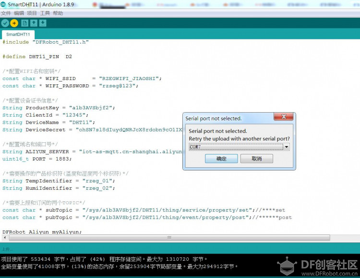Viewport: 360px width, 278px height.
Task: Click the left arrow of horizontal scrollbar
Action: pyautogui.click(x=5, y=238)
